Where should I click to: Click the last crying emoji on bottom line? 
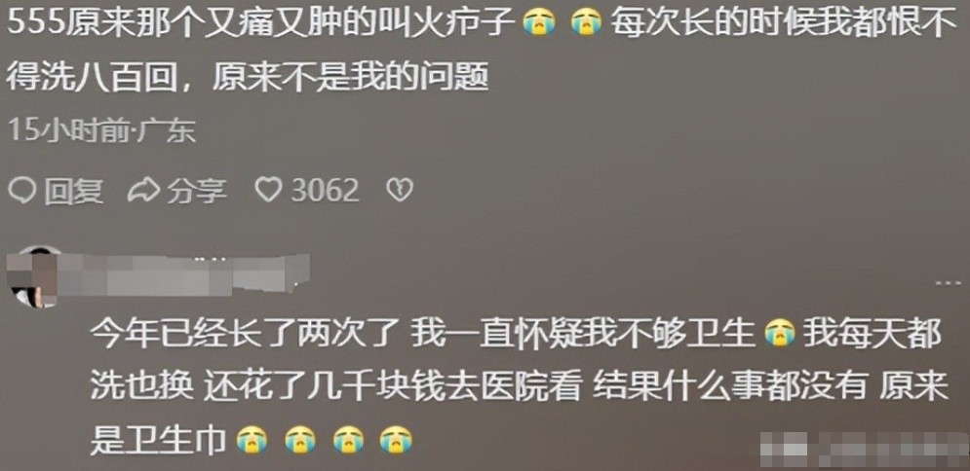click(x=396, y=440)
